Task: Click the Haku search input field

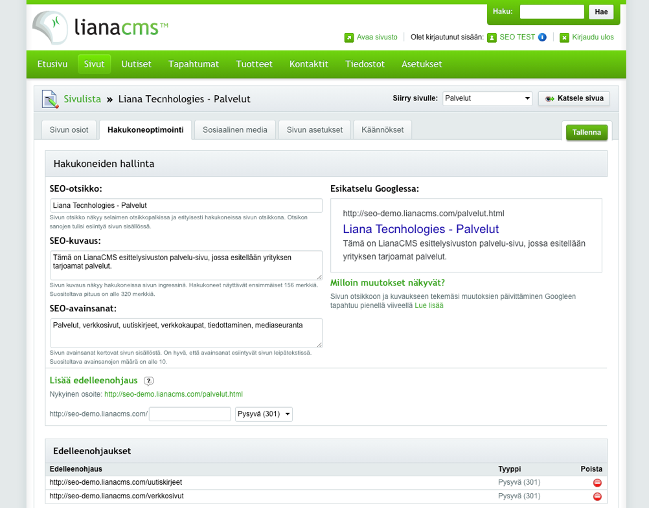Action: [552, 12]
